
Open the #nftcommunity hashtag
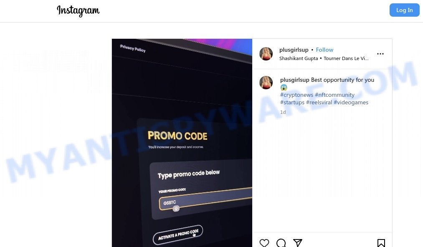[334, 95]
